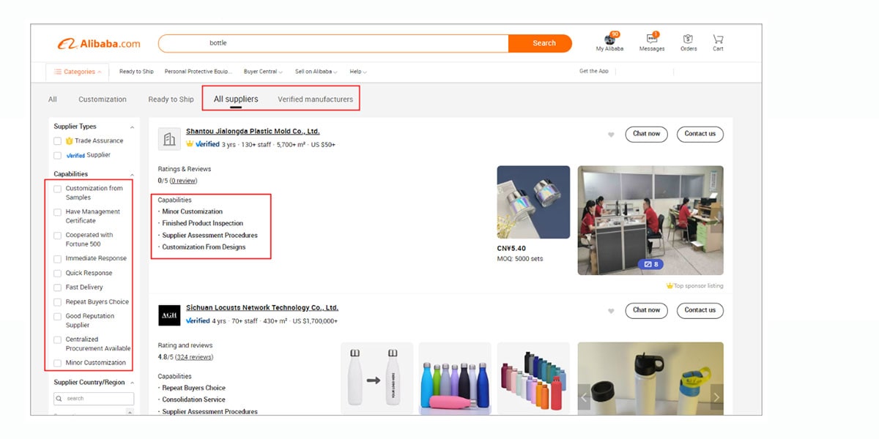Collapse the Capabilities filter section
Image resolution: width=879 pixels, height=439 pixels.
(132, 175)
